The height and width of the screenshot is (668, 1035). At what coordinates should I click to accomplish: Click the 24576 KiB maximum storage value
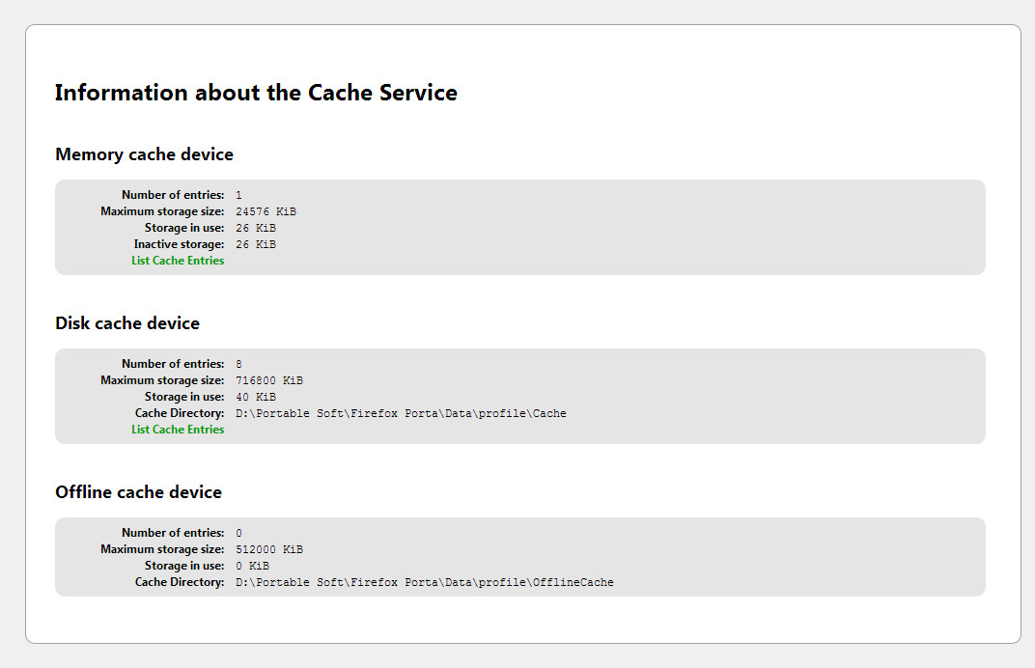272,211
